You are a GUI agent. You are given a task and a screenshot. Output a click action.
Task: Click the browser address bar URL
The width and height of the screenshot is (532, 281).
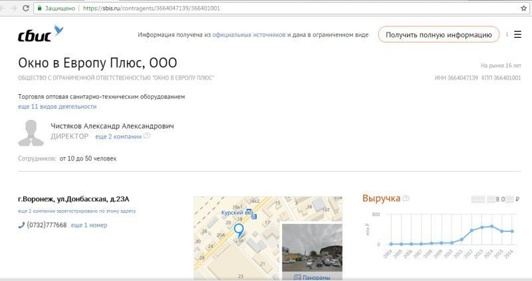point(152,8)
